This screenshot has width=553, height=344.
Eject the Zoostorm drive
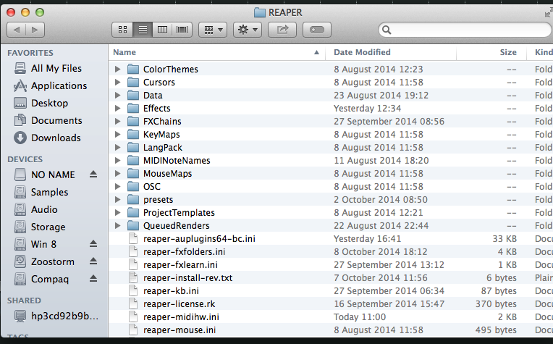[93, 261]
